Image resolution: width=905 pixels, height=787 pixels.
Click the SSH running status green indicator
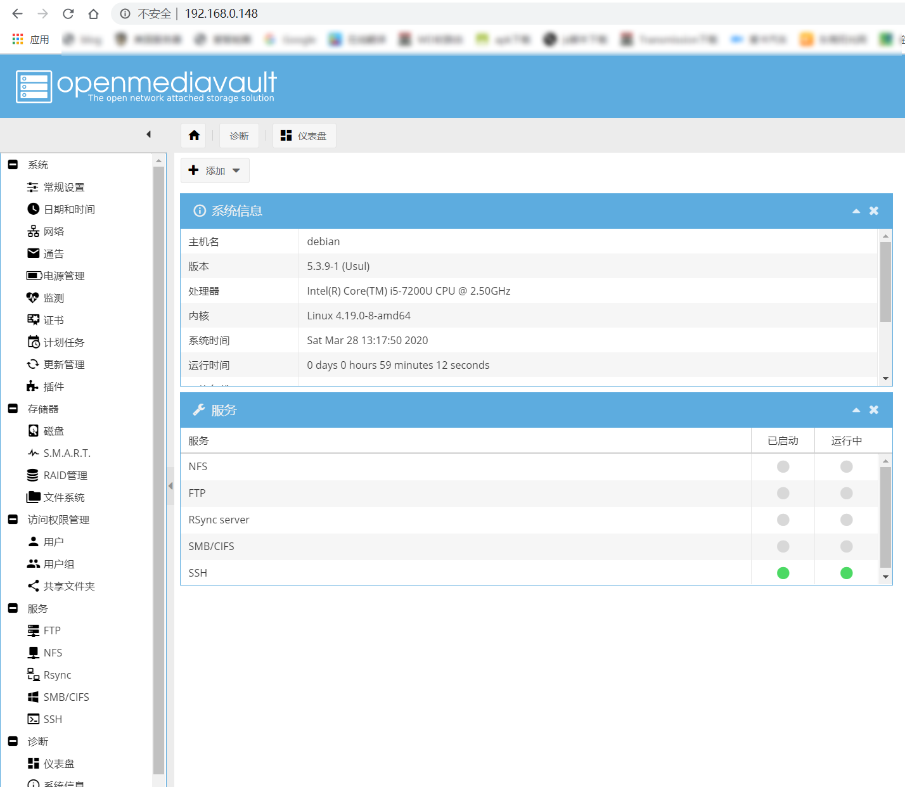click(846, 572)
